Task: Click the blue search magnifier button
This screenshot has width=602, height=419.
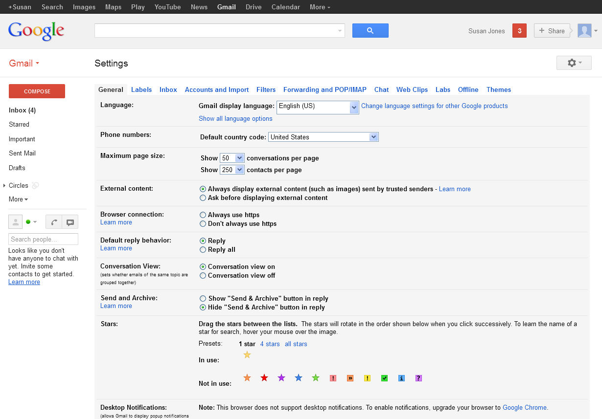Action: point(370,30)
